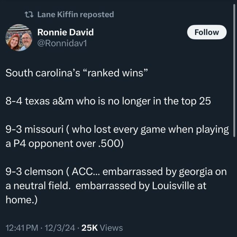This screenshot has width=237, height=237.
Task: Click the "a P4 opponent over .500)" line
Action: 65,143
